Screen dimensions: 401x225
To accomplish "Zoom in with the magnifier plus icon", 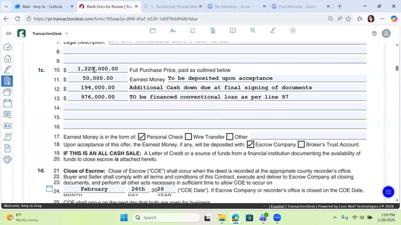I will pyautogui.click(x=253, y=30).
